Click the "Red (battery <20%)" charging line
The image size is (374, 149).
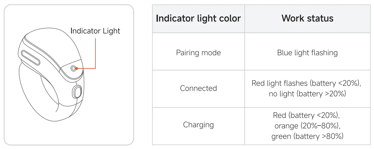(x=307, y=115)
